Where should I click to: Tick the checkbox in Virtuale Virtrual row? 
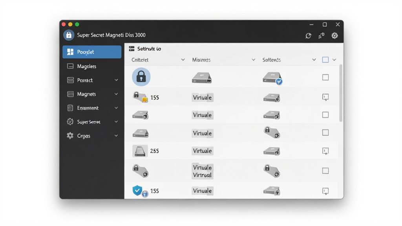pos(325,171)
